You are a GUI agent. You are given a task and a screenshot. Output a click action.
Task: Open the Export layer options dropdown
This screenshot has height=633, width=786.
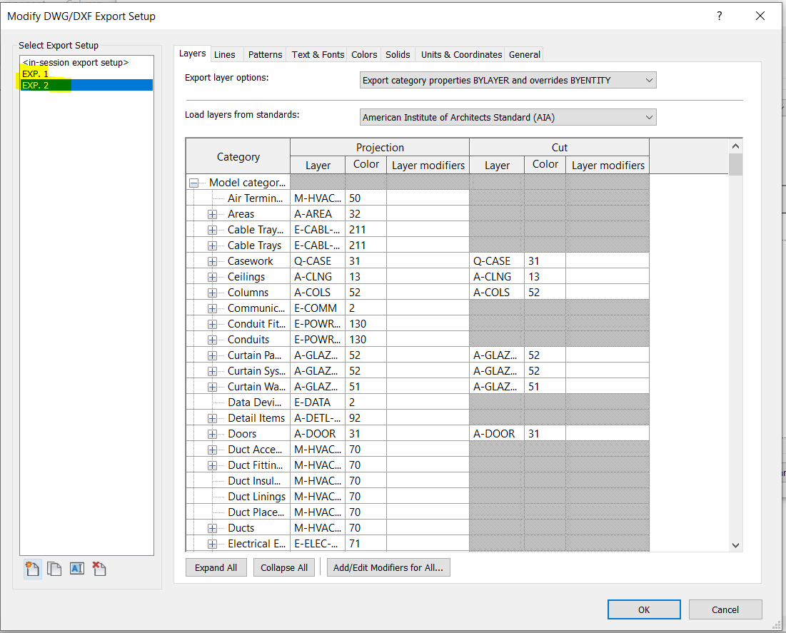(649, 80)
